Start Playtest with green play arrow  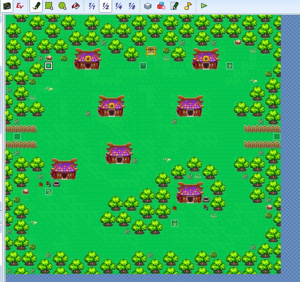[204, 6]
